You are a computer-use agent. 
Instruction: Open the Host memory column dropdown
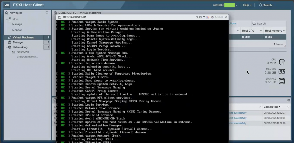(x=284, y=31)
